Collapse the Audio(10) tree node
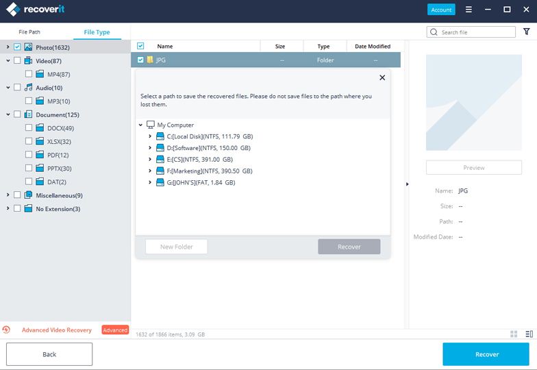Screen dimensions: 537x370 click(8, 88)
